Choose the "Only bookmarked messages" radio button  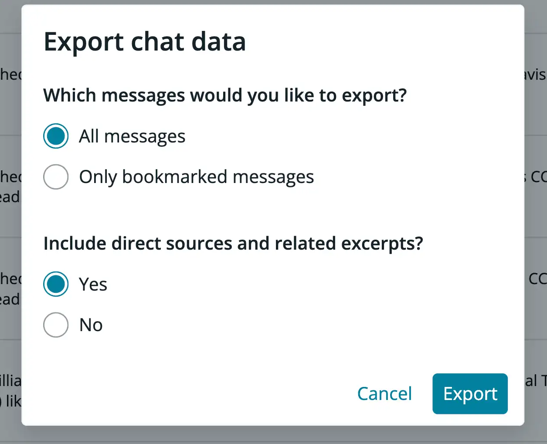point(56,177)
